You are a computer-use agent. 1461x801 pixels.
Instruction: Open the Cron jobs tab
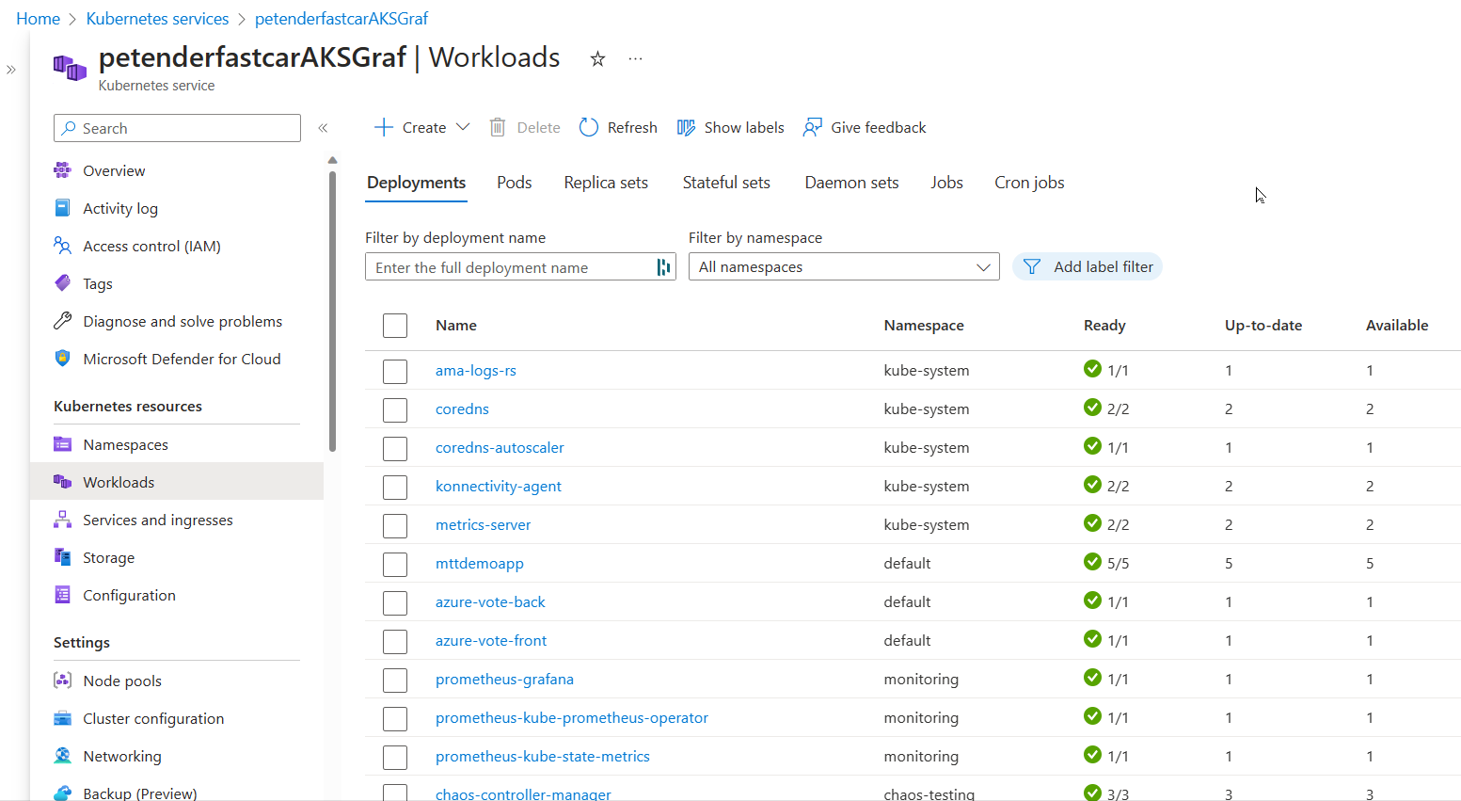click(x=1028, y=182)
